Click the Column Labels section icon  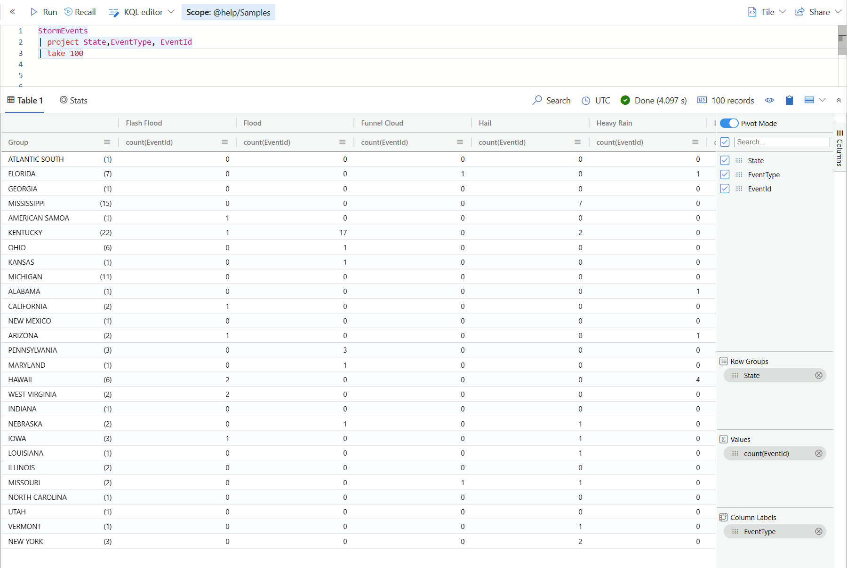tap(724, 517)
